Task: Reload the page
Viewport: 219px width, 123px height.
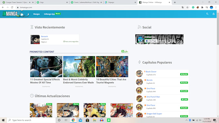Action: point(12,7)
